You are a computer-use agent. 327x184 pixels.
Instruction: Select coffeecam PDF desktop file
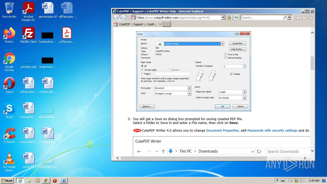point(67,35)
